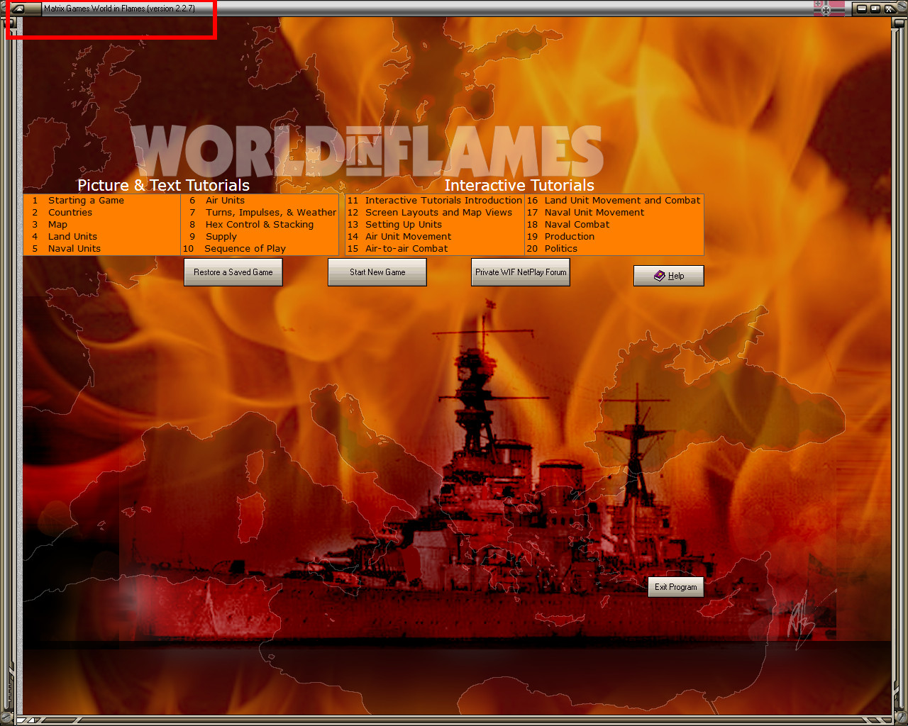Exit the program
Viewport: 908px width, 726px height.
pyautogui.click(x=676, y=587)
